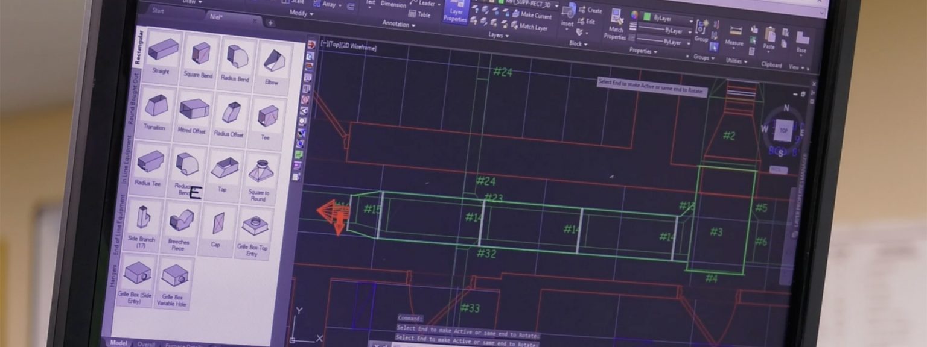This screenshot has height=347, width=927.
Task: Click the Match Layer button
Action: pos(533,28)
